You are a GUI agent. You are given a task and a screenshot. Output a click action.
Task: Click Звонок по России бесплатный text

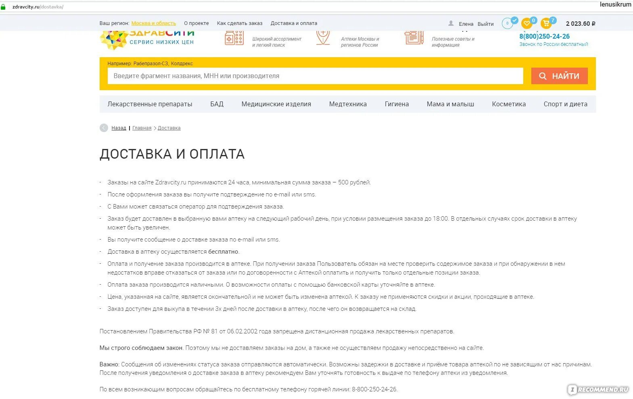coord(554,44)
